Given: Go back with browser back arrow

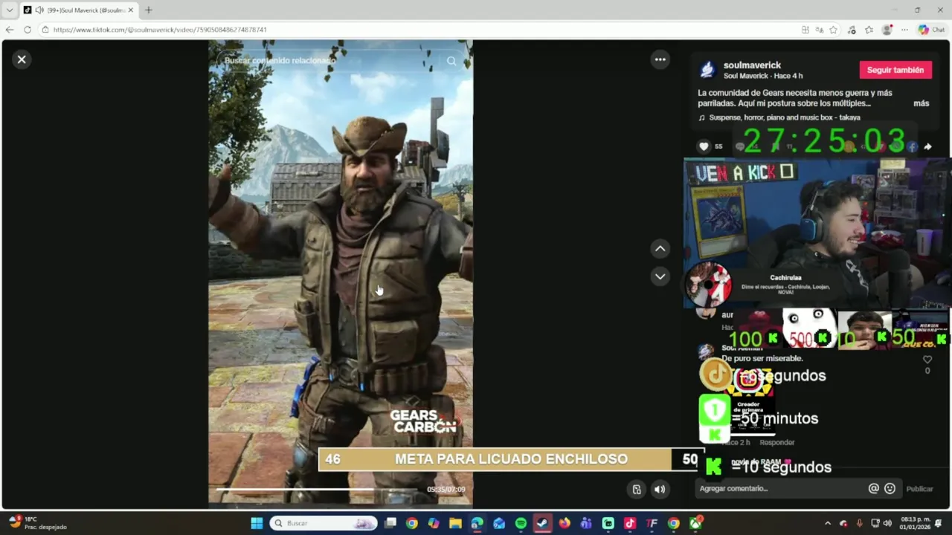Looking at the screenshot, I should pyautogui.click(x=10, y=30).
